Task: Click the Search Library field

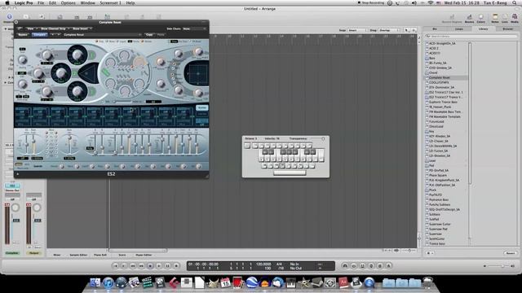Action: pos(471,36)
